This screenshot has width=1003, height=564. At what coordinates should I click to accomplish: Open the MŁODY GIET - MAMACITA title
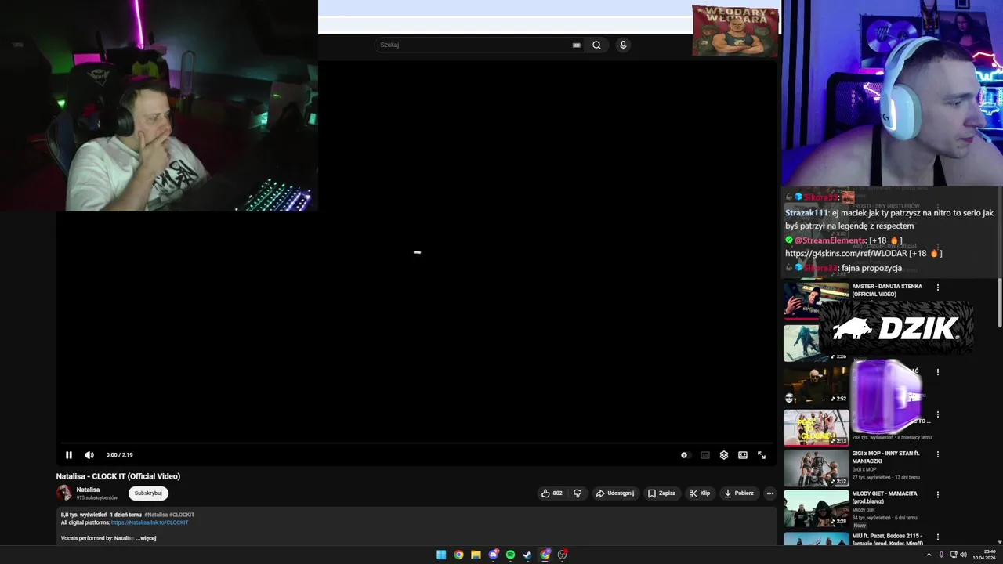pyautogui.click(x=885, y=497)
